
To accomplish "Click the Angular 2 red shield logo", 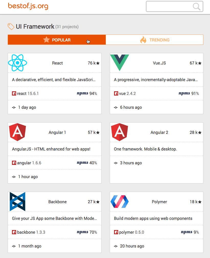I will (x=119, y=132).
